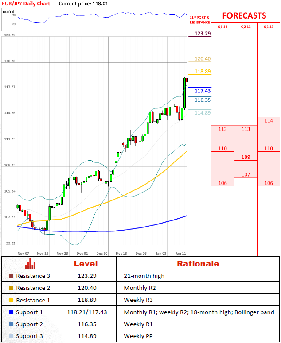Image resolution: width=281 pixels, height=343 pixels.
Task: Click the Monthly R1; weekly R2 rationale cell
Action: tap(199, 312)
